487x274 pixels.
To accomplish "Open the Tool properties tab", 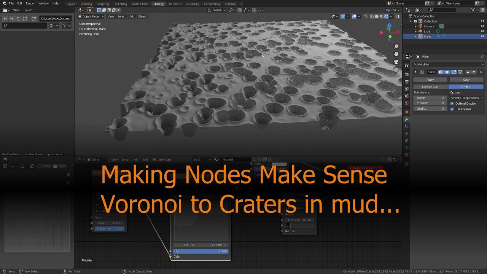I will [x=406, y=65].
